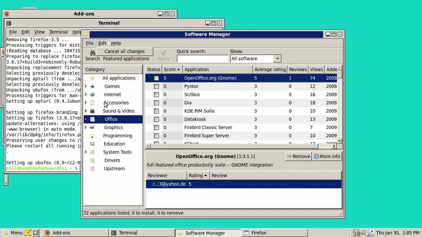Click the notes launcher icon in panel
422x237 pixels.
(x=28, y=233)
